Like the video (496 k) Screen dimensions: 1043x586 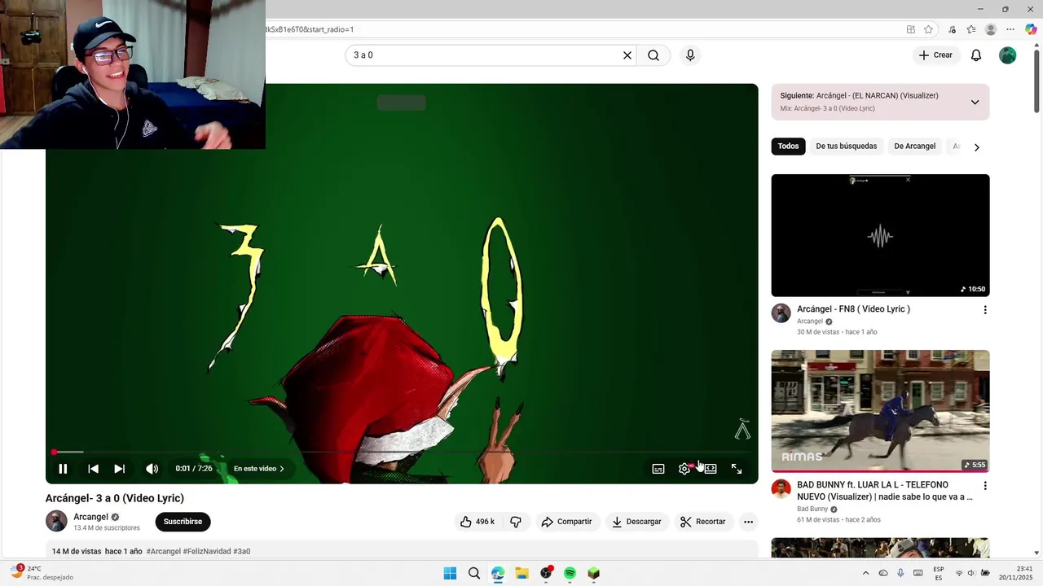point(477,522)
